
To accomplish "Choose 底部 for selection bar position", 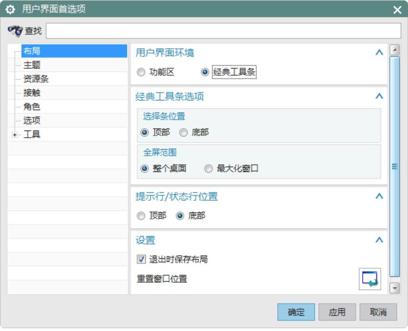I will (x=184, y=133).
